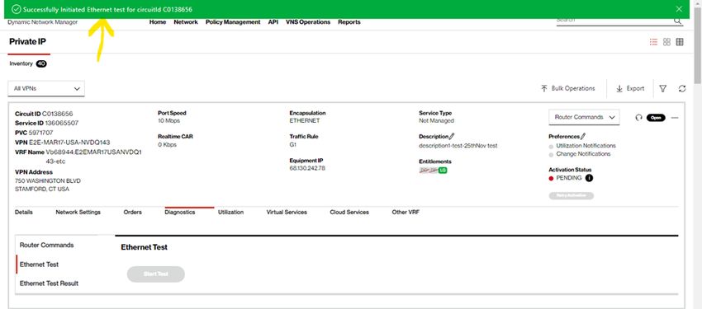Switch to table view icon
This screenshot has width=702, height=309.
click(x=680, y=42)
